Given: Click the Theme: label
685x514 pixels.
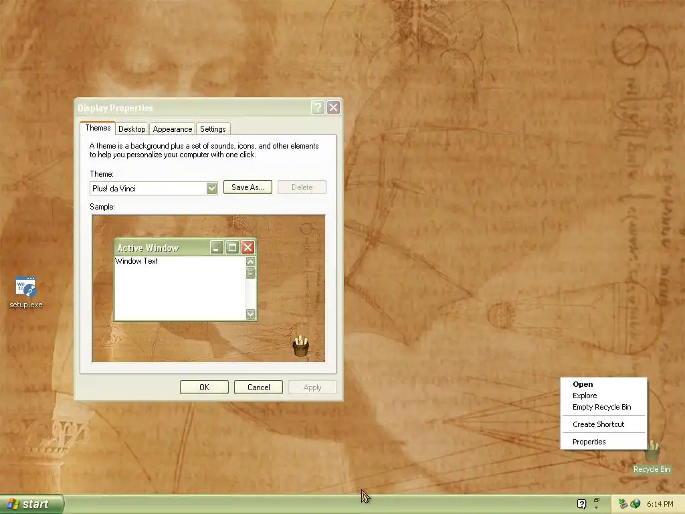Looking at the screenshot, I should [102, 174].
